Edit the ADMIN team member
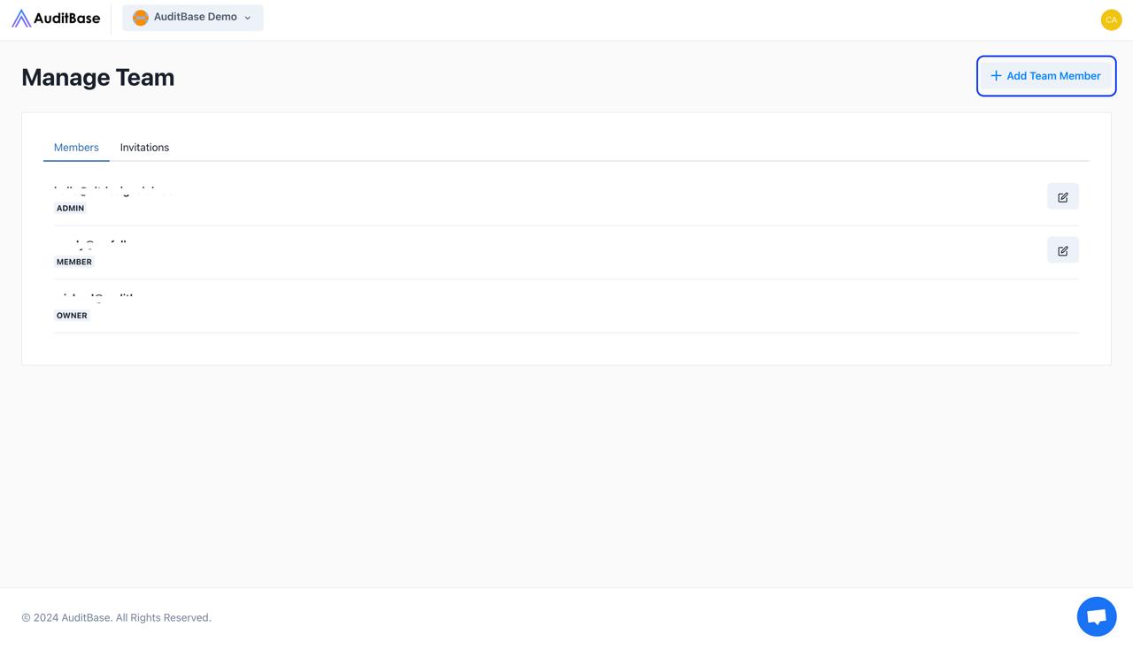The image size is (1133, 650). pyautogui.click(x=1062, y=197)
